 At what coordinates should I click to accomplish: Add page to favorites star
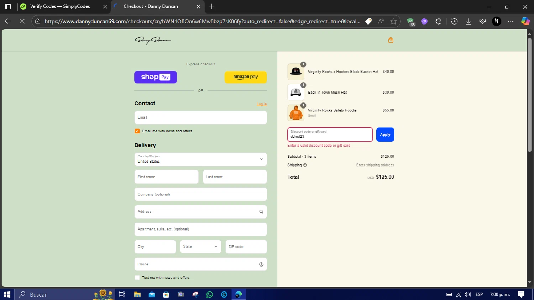393,21
